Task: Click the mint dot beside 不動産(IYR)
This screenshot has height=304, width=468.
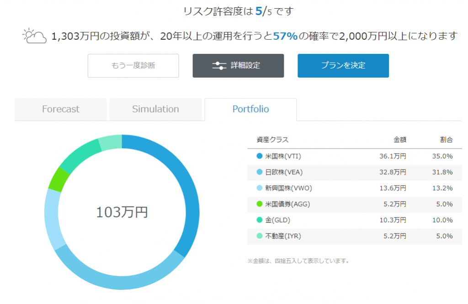Action: coord(260,236)
